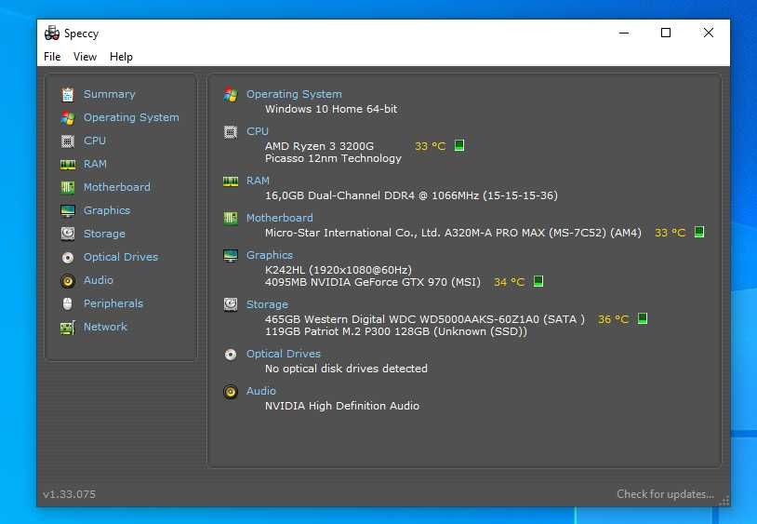Click the window resize grip at bottom corner
The image size is (757, 524).
[724, 501]
